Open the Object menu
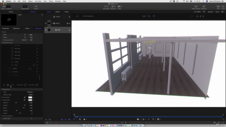The image size is (226, 127). click(30, 1)
